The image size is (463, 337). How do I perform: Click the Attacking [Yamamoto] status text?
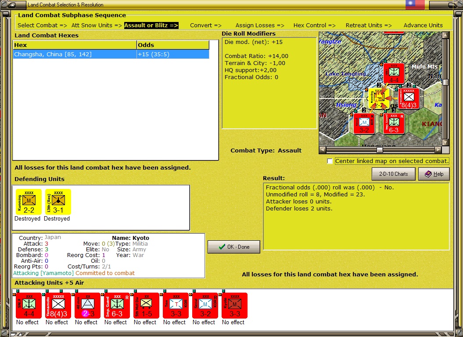pos(43,273)
